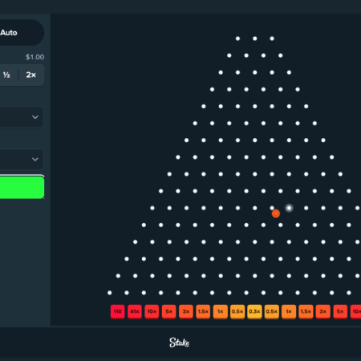Viewport: 361px width, 361px height.
Task: Halve the bet with the ½ button
Action: (x=6, y=75)
